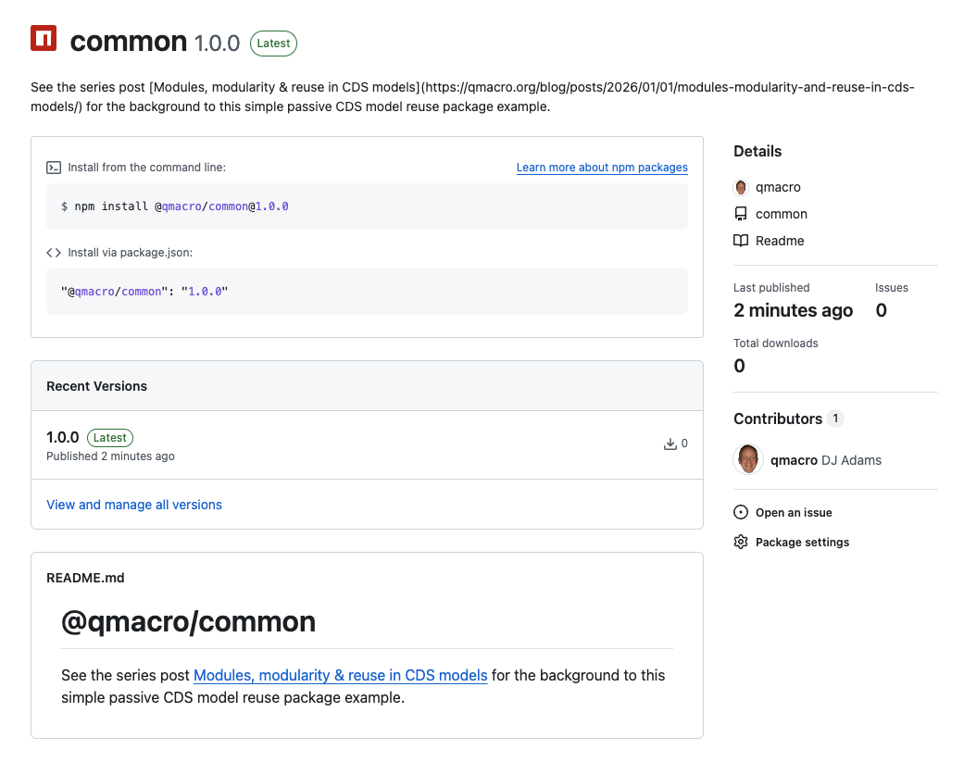Click the Contributors count badge

[x=836, y=418]
